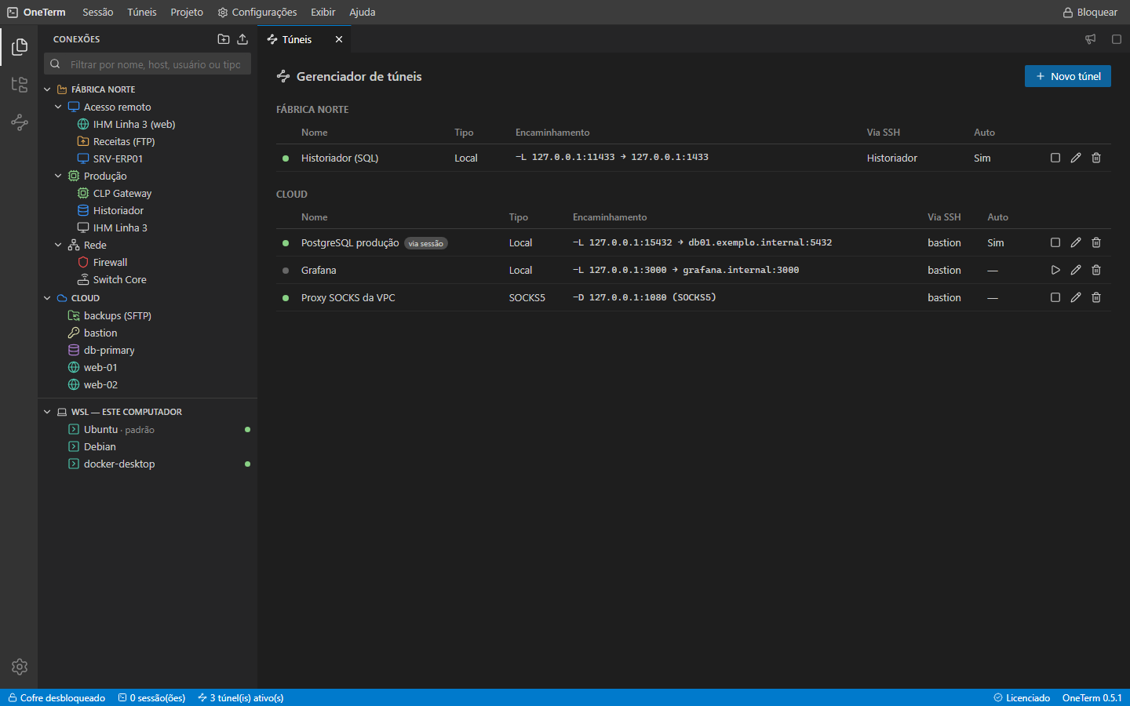Open the Túneis menu
Screen dimensions: 1130x706
coord(142,12)
